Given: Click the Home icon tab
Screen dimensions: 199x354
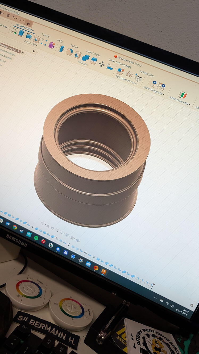Looking at the screenshot, I should click(28, 24).
